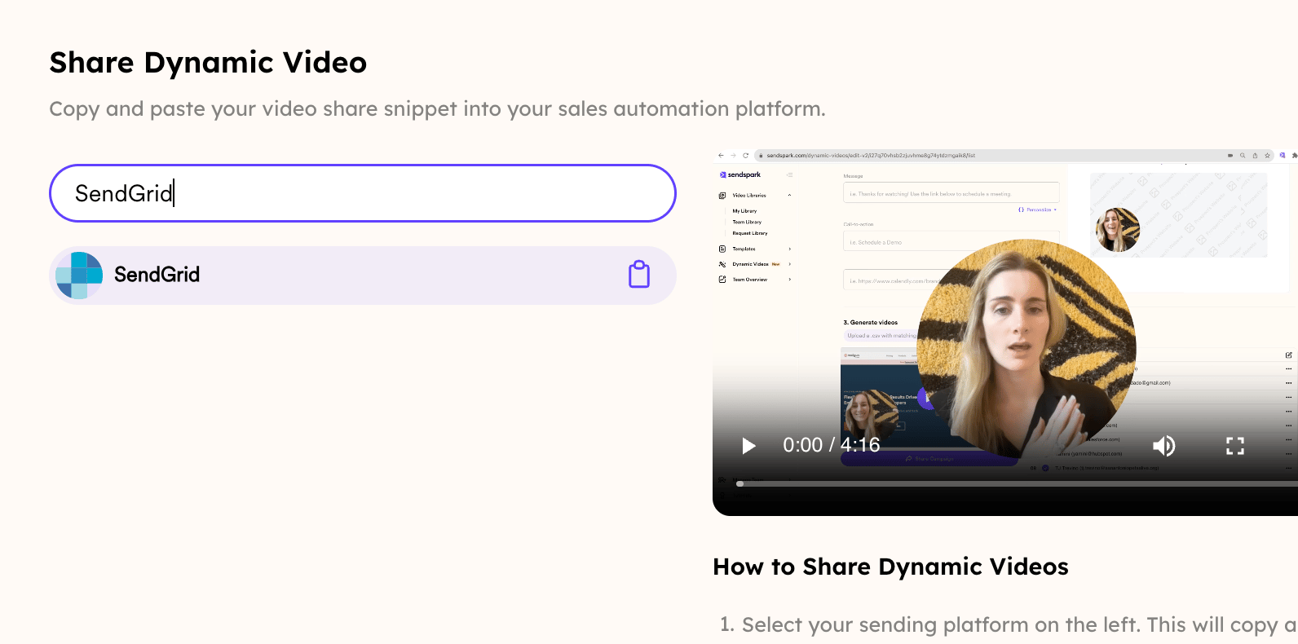Click the Share Dynamic Video heading
The height and width of the screenshot is (644, 1298).
[208, 63]
